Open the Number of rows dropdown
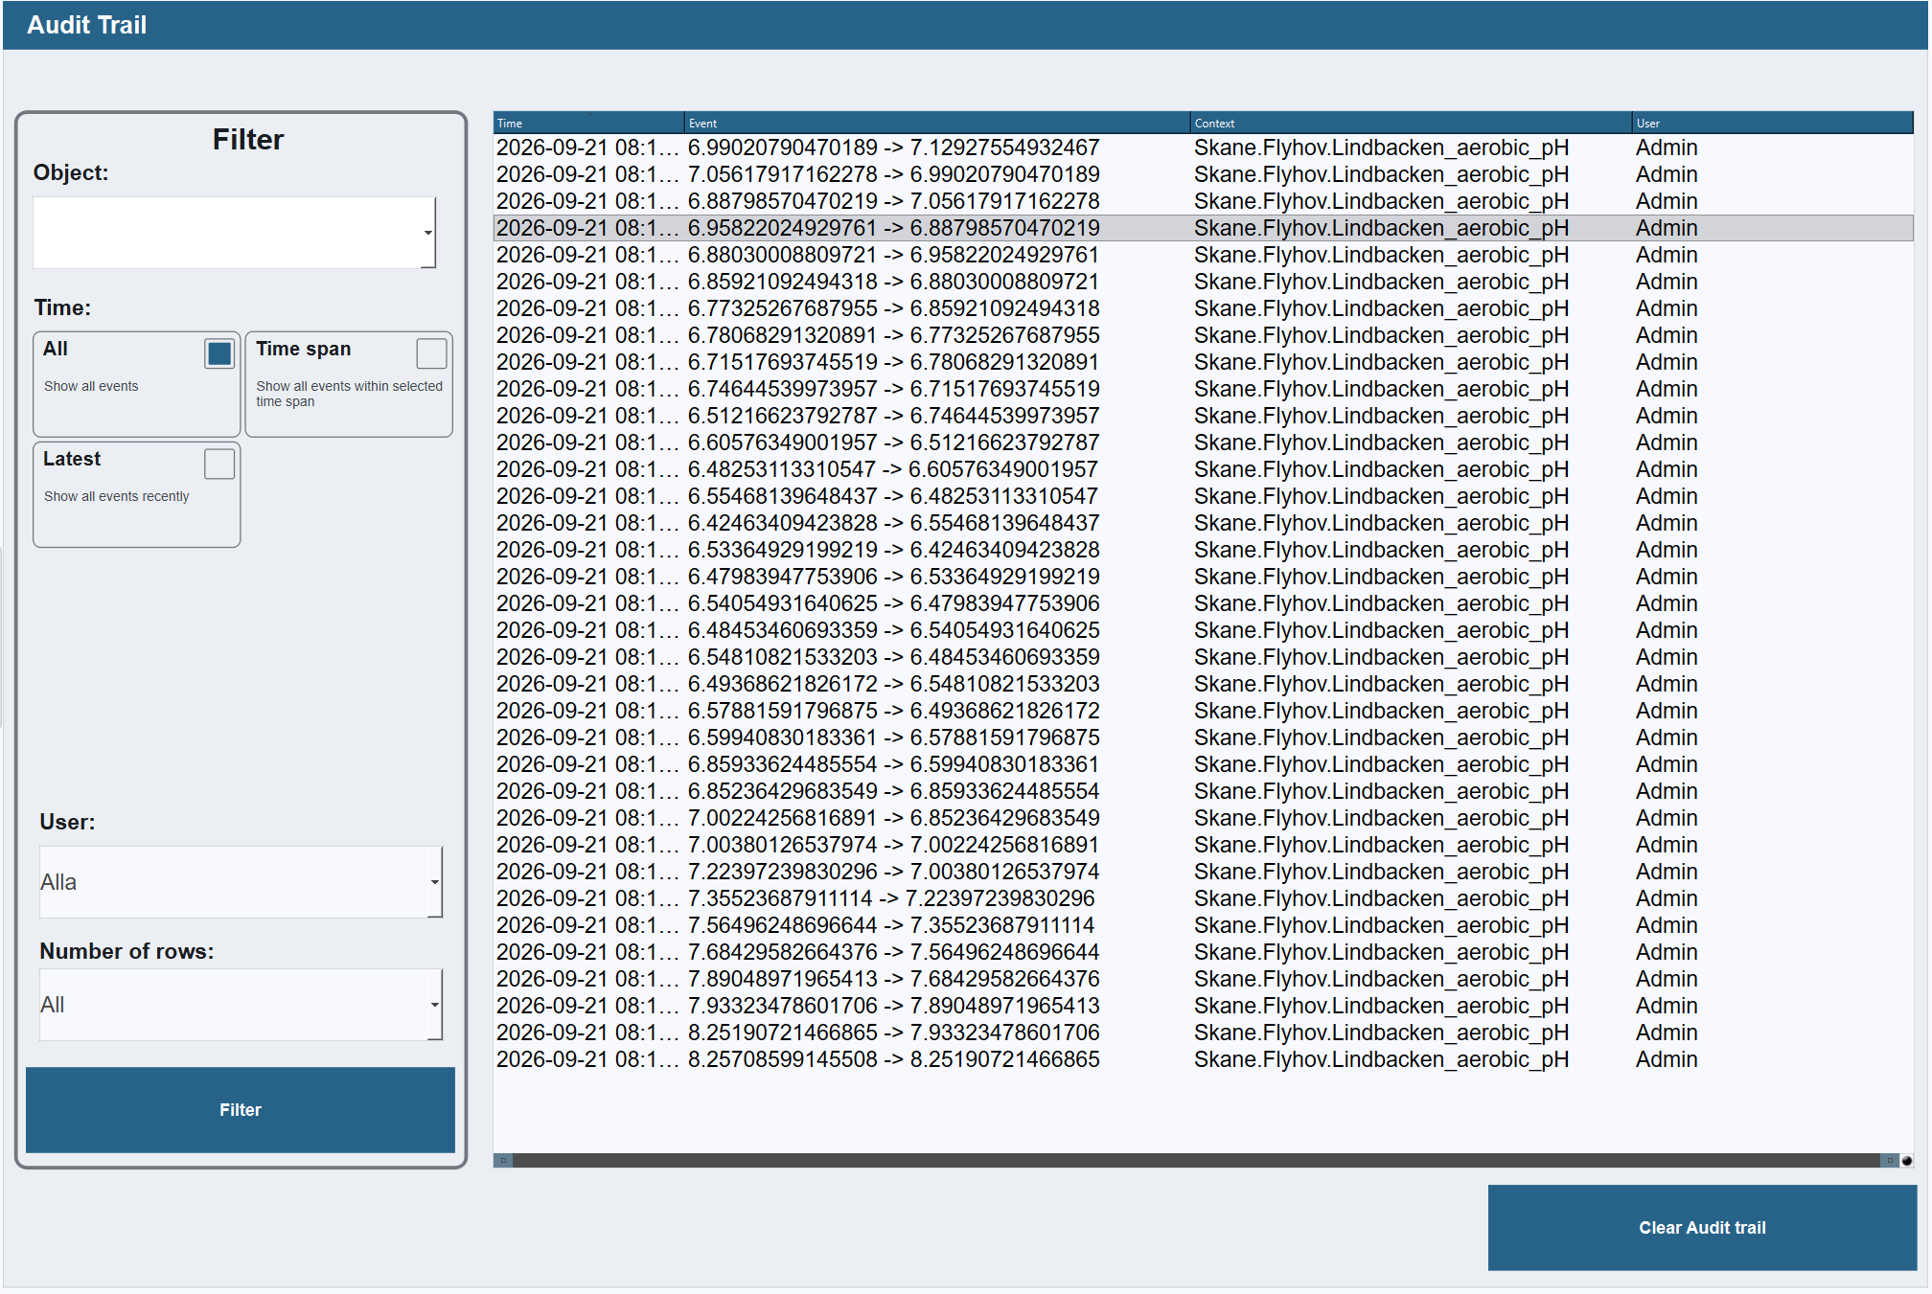Image resolution: width=1932 pixels, height=1294 pixels. click(241, 1005)
